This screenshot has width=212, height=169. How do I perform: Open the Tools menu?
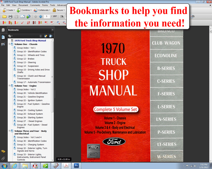click(52, 5)
